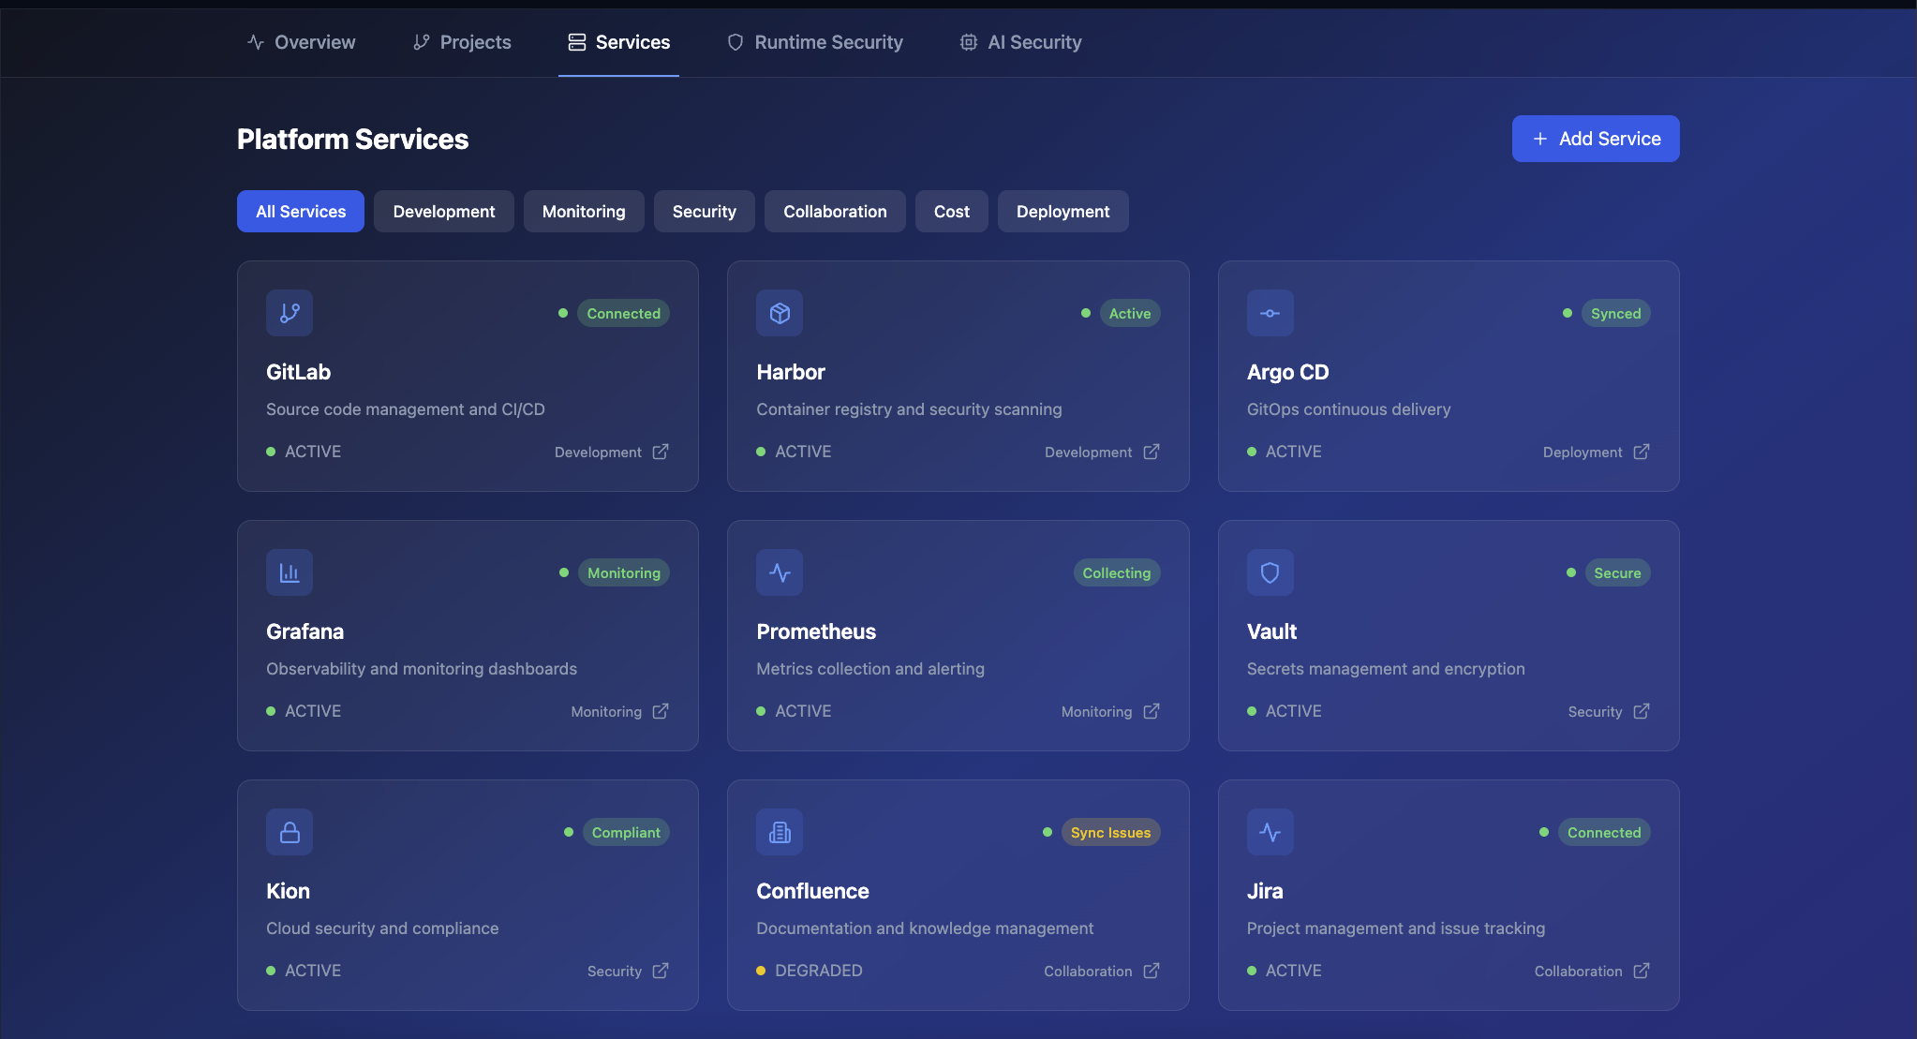Image resolution: width=1917 pixels, height=1039 pixels.
Task: Open Jira via its external link icon
Action: 1641,972
